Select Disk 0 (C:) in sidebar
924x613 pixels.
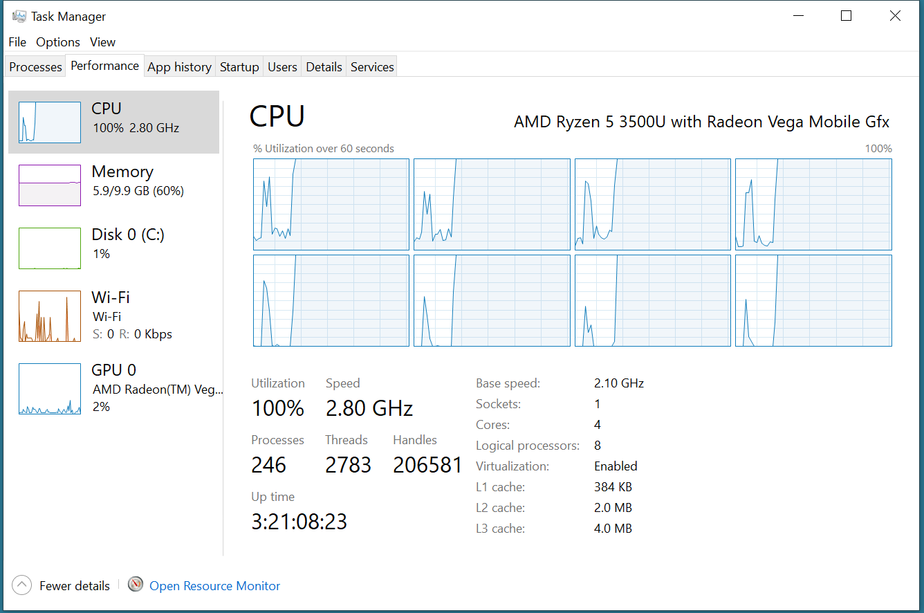[x=113, y=248]
